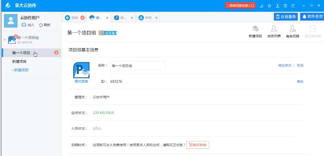This screenshot has height=156, width=324.
Task: Click the 加入 join icon
Action: (x=24, y=25)
